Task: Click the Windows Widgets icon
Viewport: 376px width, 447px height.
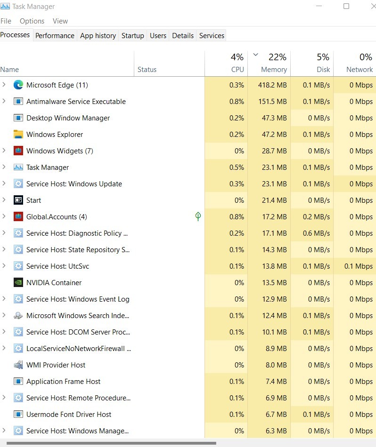Action: point(18,151)
